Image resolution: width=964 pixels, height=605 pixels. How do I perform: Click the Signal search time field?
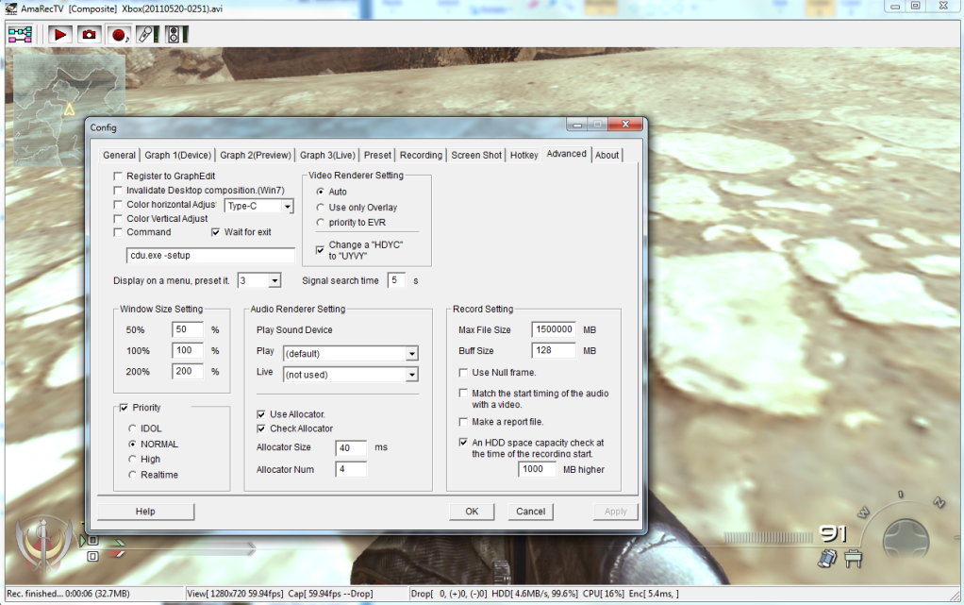tap(396, 280)
